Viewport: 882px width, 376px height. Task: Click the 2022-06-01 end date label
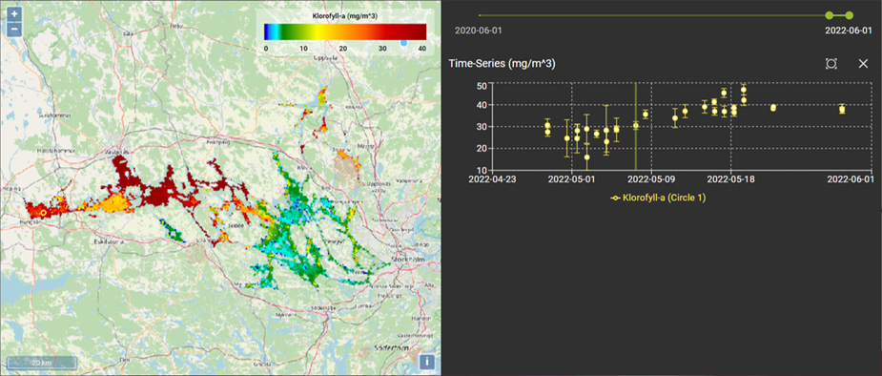coord(849,31)
